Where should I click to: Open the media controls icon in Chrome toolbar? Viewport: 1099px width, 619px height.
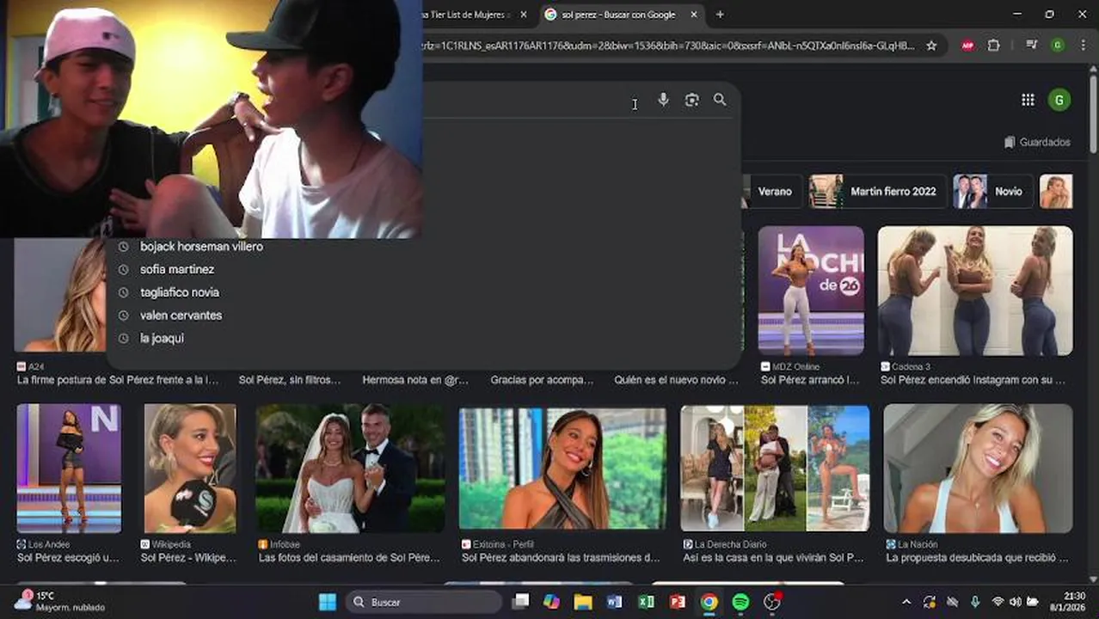click(1031, 46)
